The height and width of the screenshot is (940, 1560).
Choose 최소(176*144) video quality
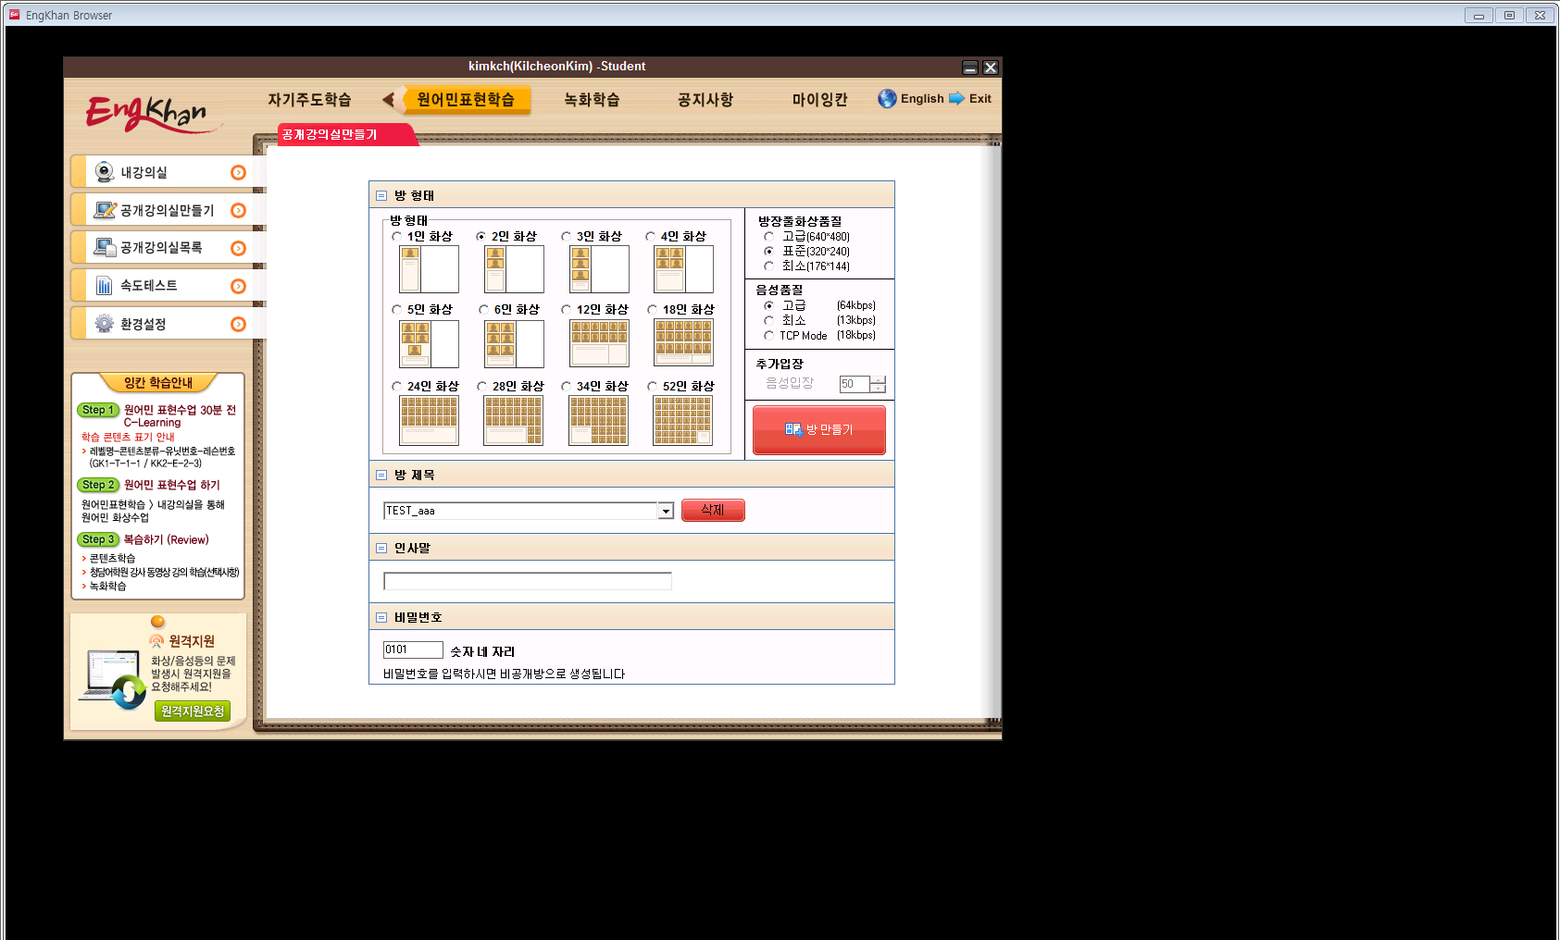tap(768, 266)
